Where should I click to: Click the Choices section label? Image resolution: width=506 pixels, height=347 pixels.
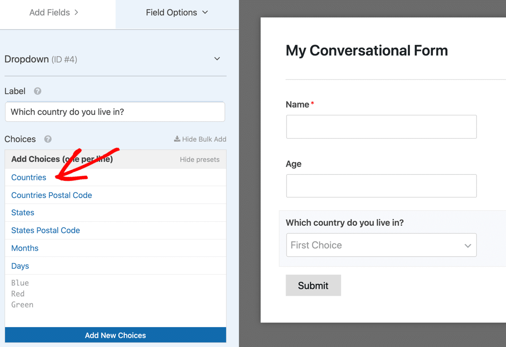20,139
